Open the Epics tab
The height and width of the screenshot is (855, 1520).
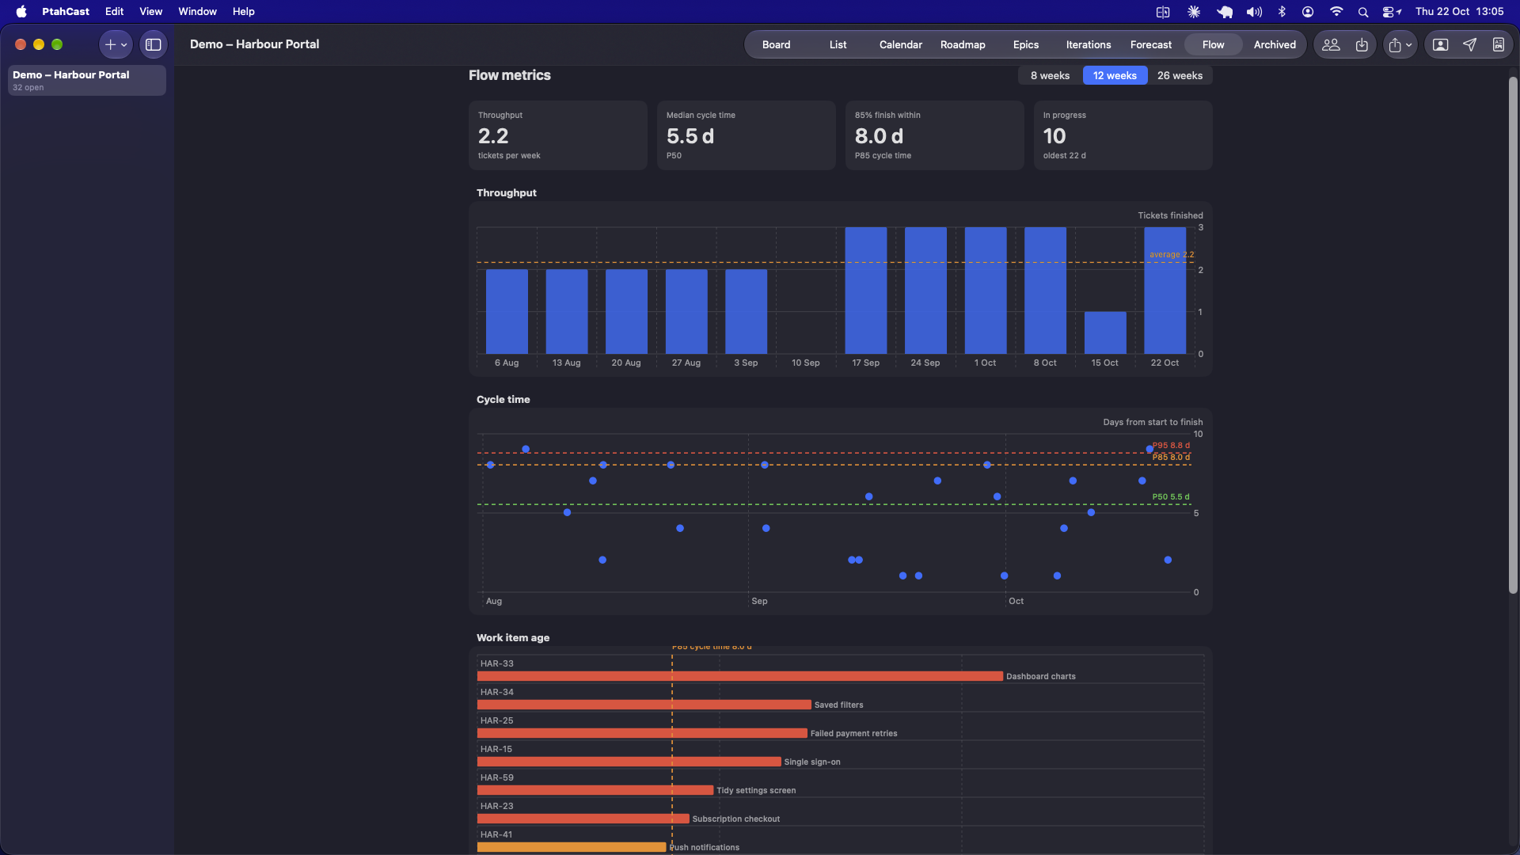pyautogui.click(x=1025, y=45)
